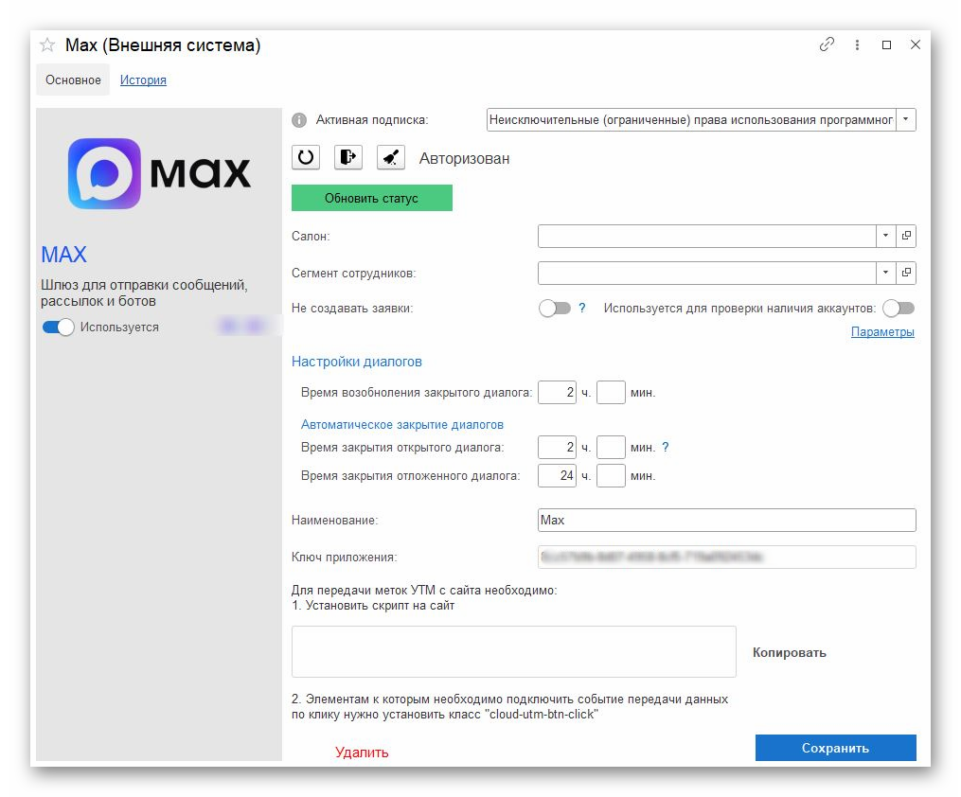
Task: Click info icon beside Активная подписка
Action: [299, 120]
